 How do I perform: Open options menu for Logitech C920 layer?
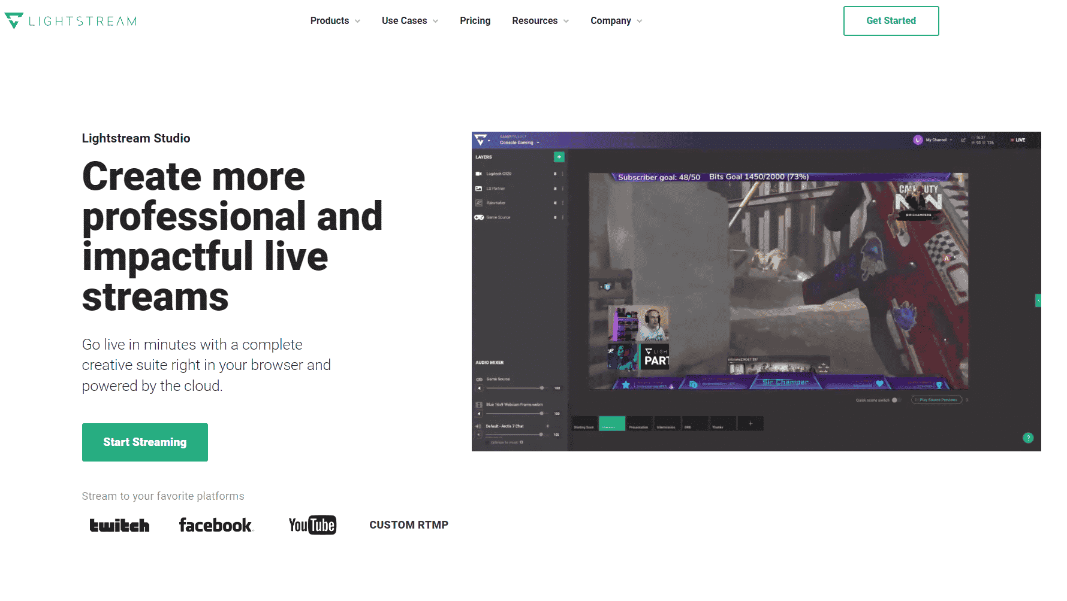click(562, 174)
